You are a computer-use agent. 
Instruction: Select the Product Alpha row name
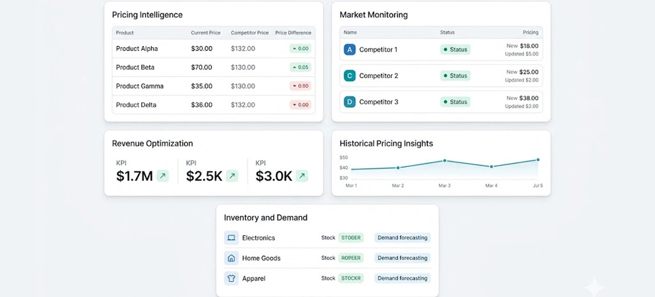[137, 49]
